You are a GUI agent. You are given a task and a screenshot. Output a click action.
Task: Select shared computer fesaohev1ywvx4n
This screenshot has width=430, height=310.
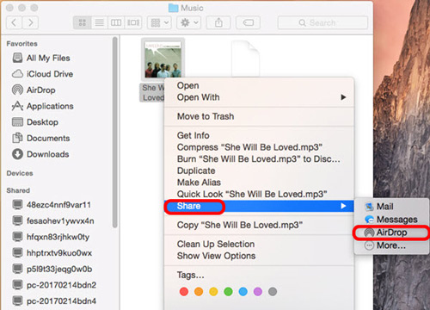coord(53,221)
